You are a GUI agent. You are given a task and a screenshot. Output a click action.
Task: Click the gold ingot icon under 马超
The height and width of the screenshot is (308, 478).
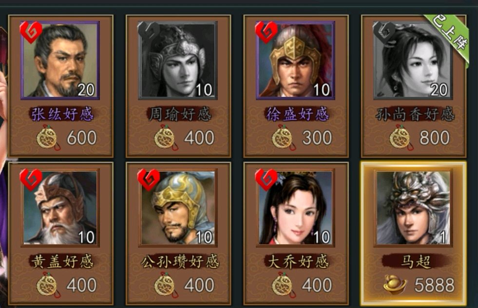point(395,284)
